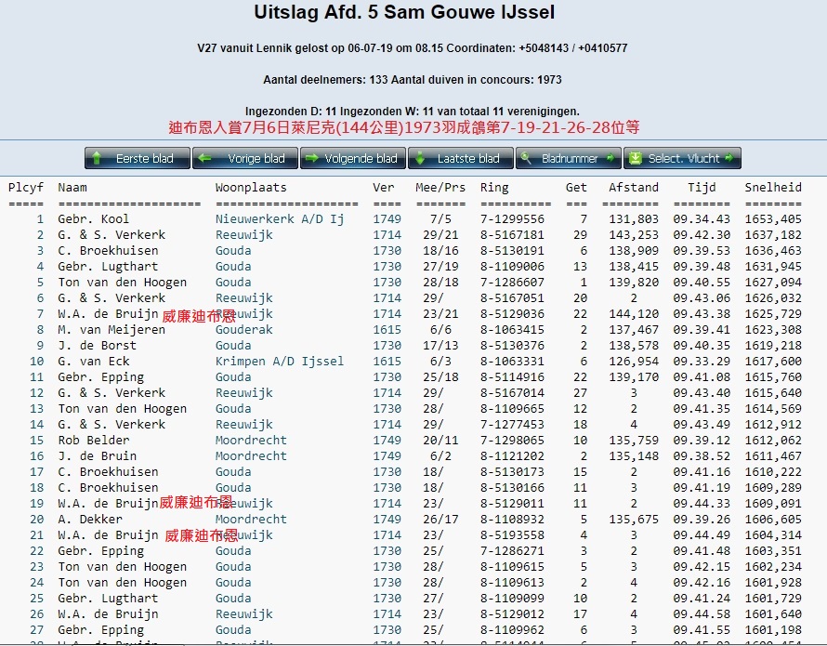The height and width of the screenshot is (646, 827).
Task: Click rank number 16 for J. de Bruin
Action: click(x=37, y=456)
